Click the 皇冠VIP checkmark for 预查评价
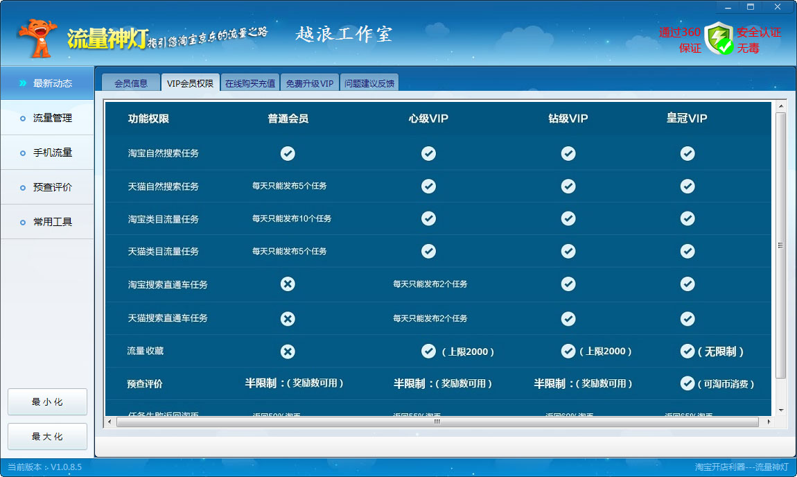Image resolution: width=797 pixels, height=477 pixels. [x=687, y=383]
